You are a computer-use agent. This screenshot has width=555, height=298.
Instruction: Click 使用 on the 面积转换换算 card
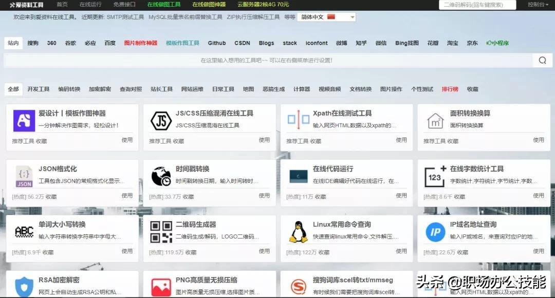[x=539, y=140]
